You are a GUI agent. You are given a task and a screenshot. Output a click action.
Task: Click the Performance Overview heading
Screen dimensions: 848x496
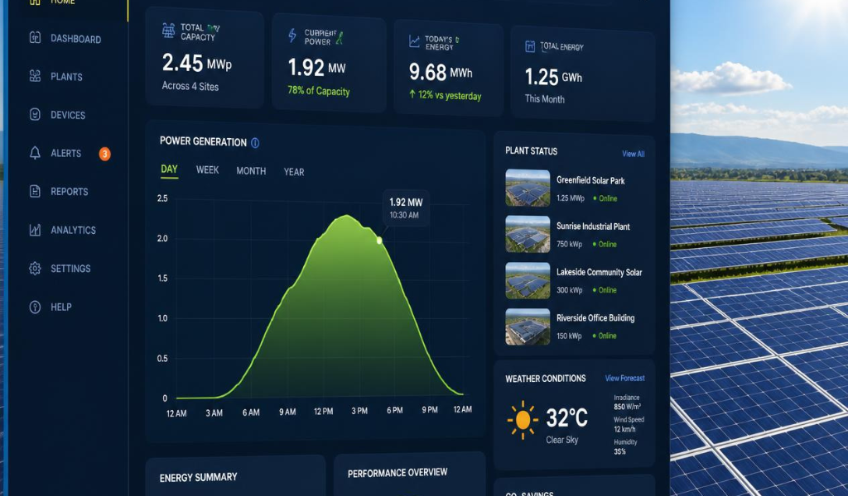pos(397,473)
